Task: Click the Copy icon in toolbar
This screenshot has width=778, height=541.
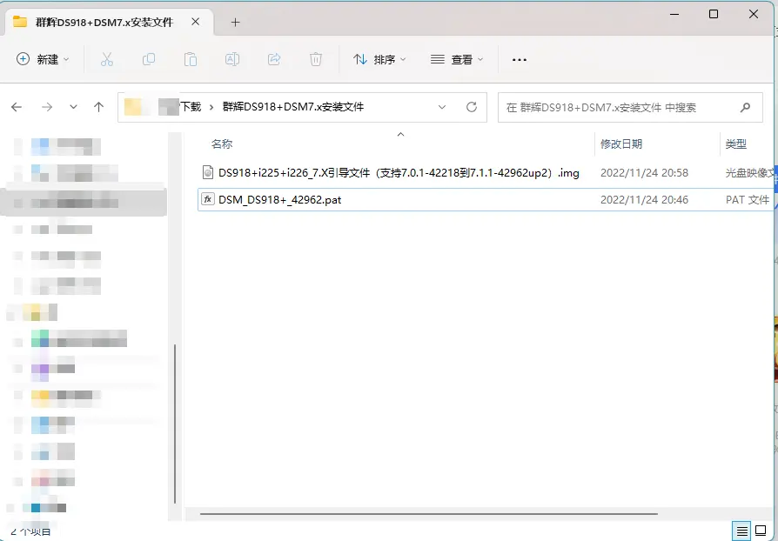Action: pos(148,59)
